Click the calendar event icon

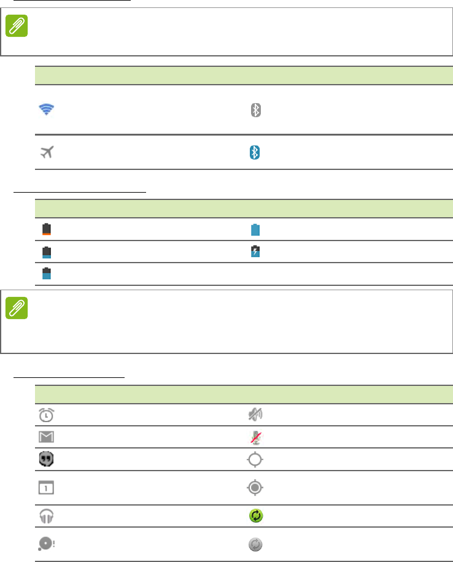click(x=47, y=487)
